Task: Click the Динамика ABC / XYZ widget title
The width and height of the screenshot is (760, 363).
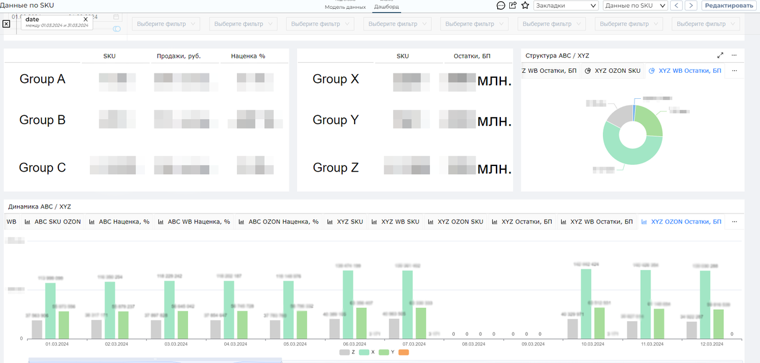Action: tap(39, 207)
